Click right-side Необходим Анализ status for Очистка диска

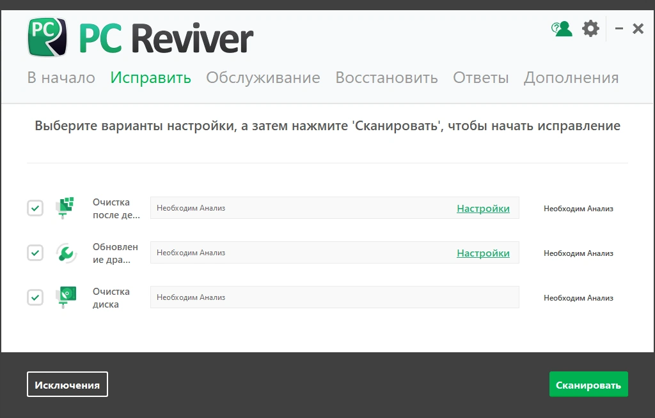[578, 297]
